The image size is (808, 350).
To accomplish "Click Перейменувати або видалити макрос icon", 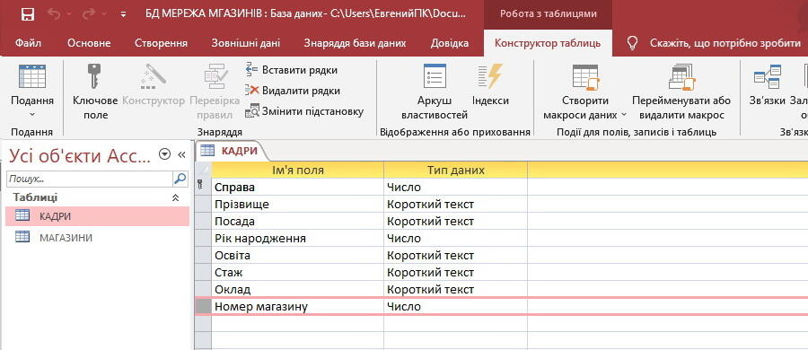I will (x=682, y=77).
